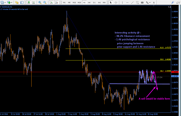Expand the green plus icon's dropdown arrow
This screenshot has height=116, width=181.
12,3
